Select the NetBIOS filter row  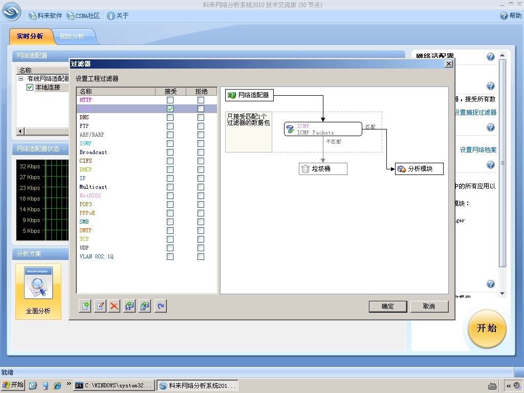pos(147,195)
